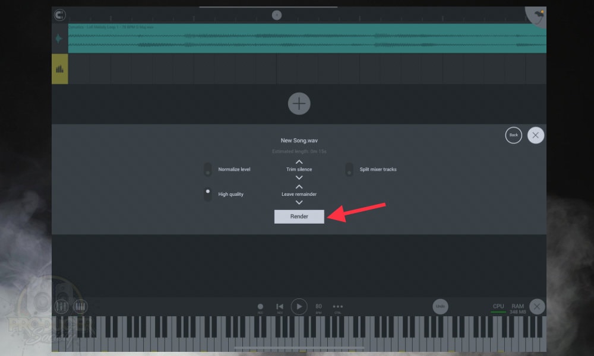Select the audio track waveform icon

59,38
